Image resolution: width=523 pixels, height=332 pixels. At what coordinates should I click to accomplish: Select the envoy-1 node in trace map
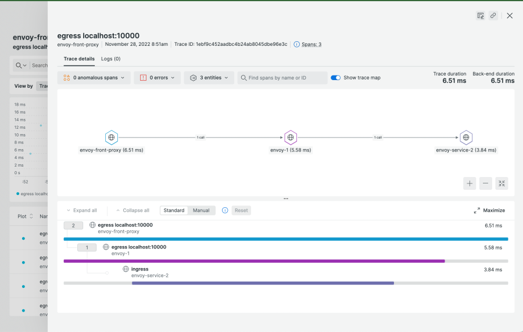[x=291, y=137]
